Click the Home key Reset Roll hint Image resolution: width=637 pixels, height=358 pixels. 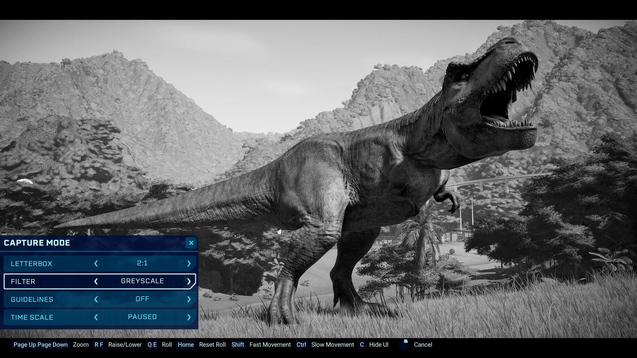185,345
